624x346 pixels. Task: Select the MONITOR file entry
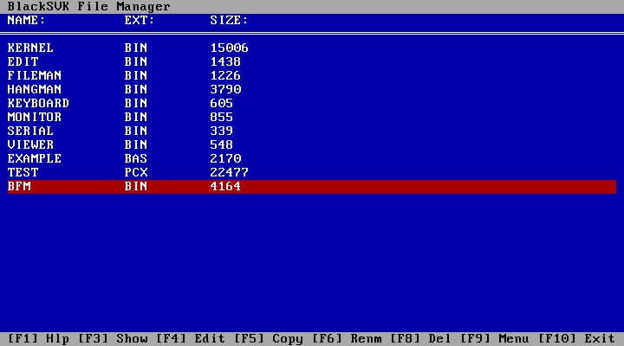point(312,117)
